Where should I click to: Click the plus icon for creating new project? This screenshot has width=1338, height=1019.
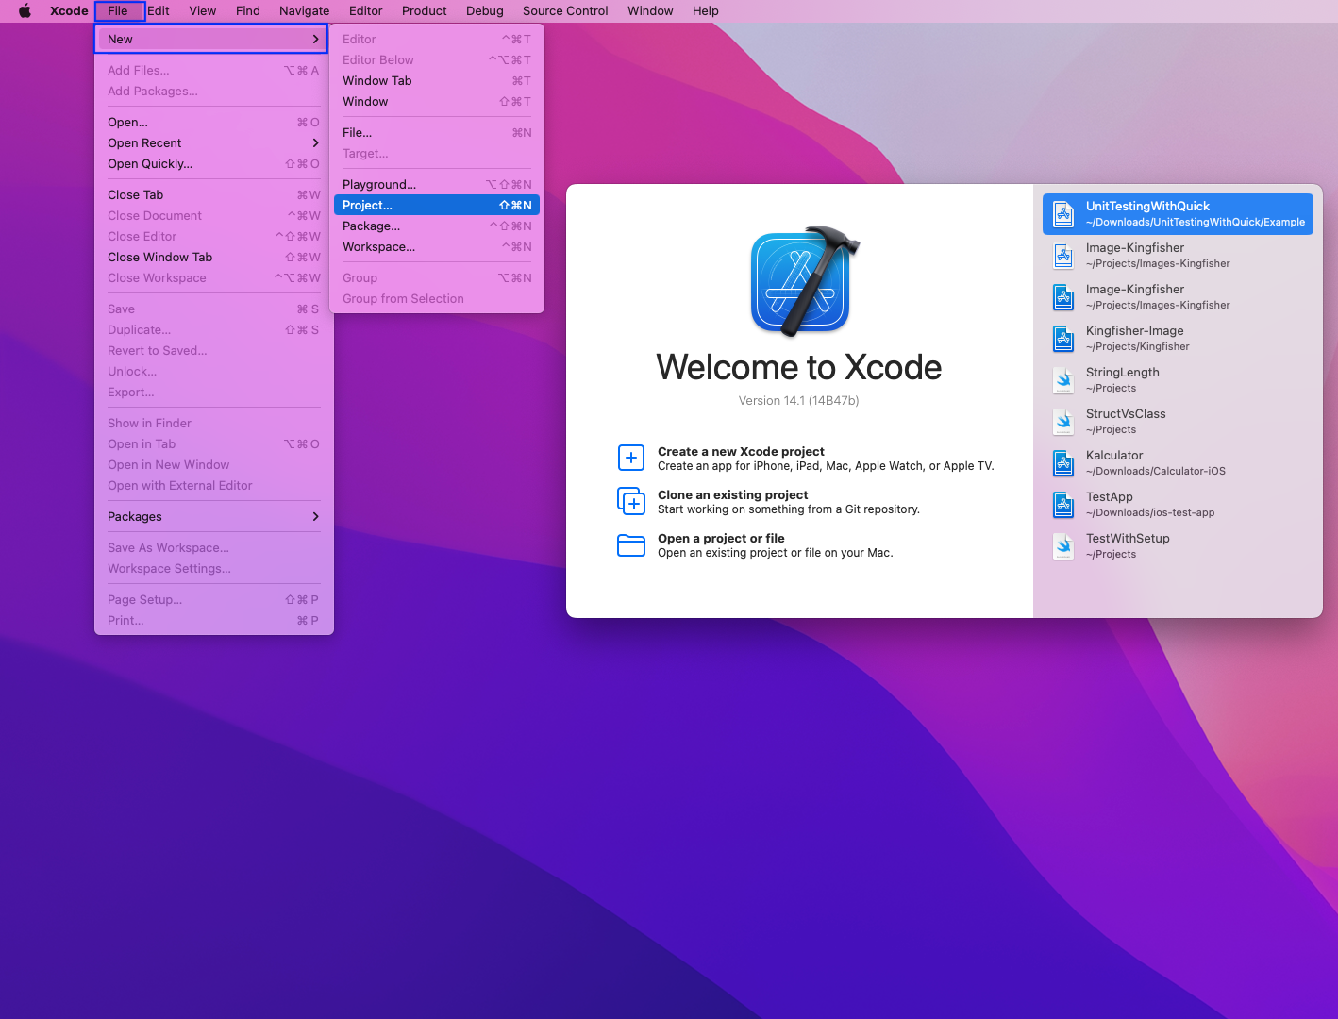pyautogui.click(x=631, y=458)
